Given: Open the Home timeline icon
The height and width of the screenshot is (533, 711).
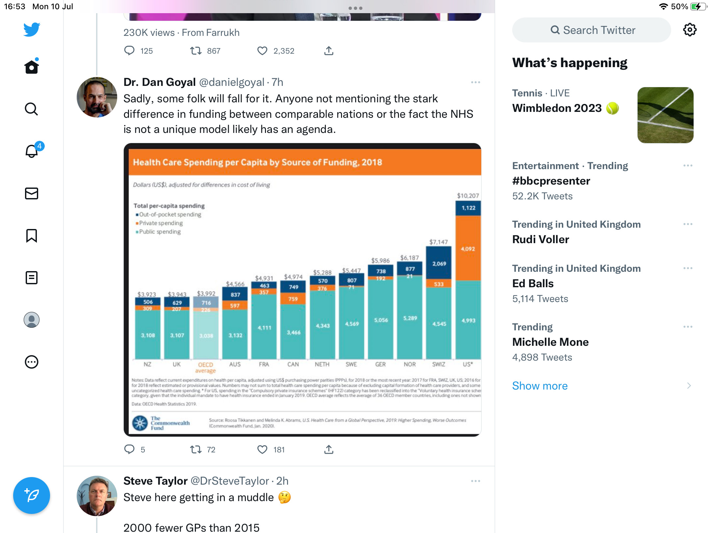Looking at the screenshot, I should 32,67.
